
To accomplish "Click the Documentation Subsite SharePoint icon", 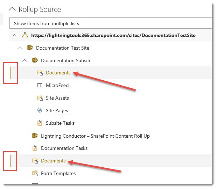I will (35, 60).
